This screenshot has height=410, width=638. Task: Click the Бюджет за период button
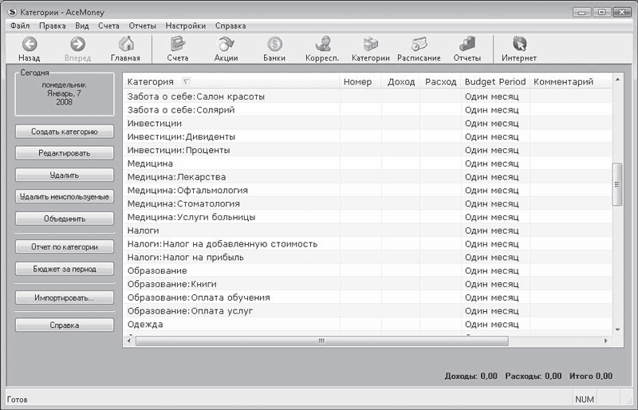[65, 269]
